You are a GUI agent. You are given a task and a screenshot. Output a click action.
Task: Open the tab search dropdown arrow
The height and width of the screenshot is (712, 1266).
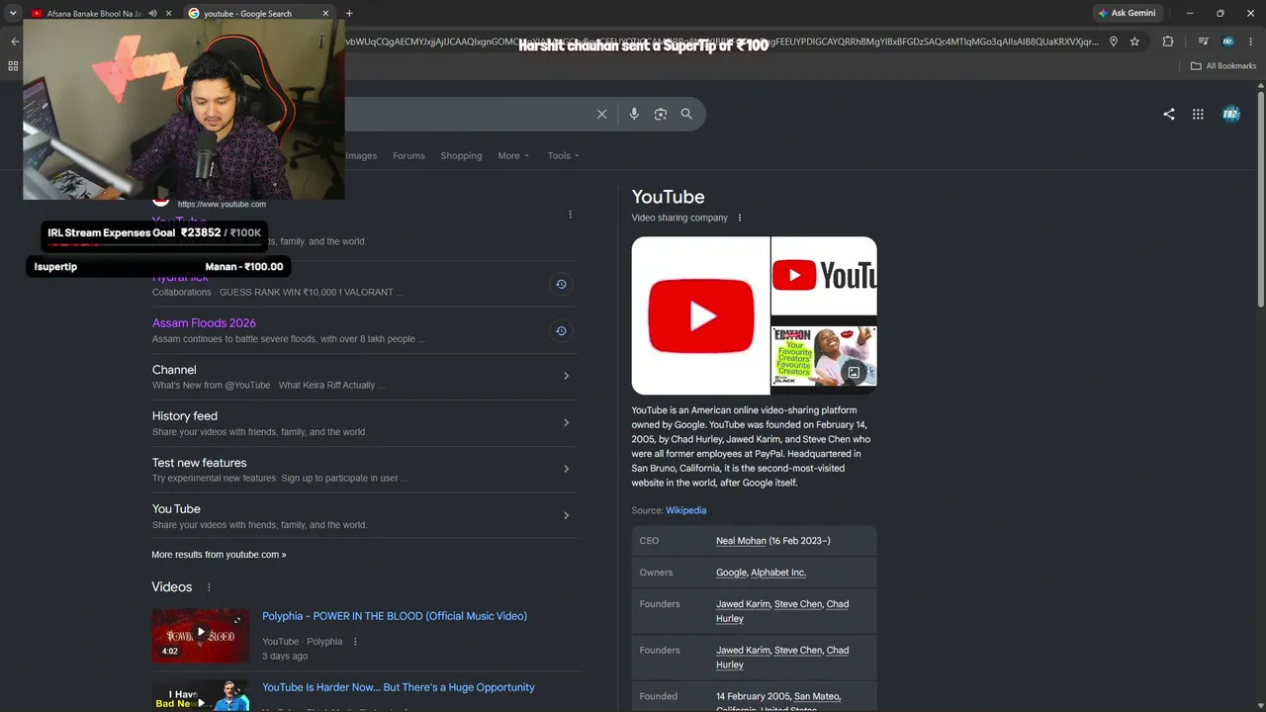coord(12,13)
